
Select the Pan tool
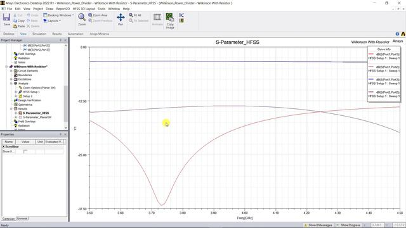(121, 18)
